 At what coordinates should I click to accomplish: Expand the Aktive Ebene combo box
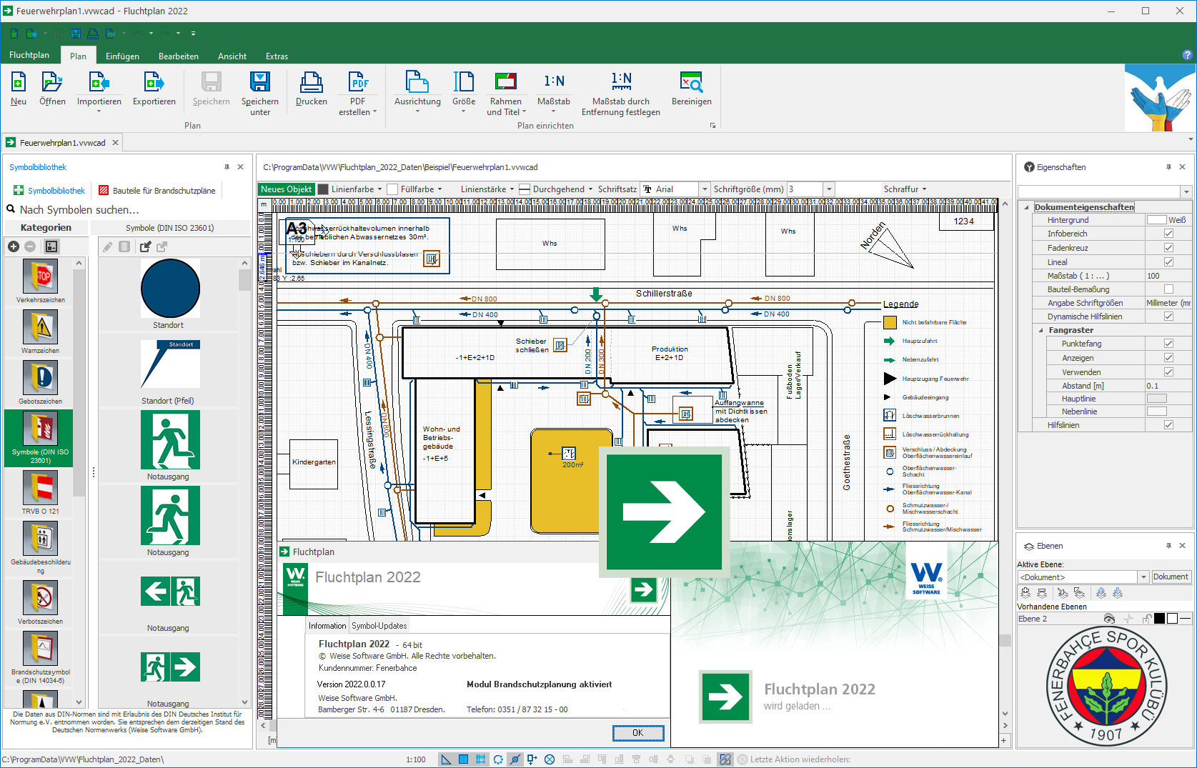1143,577
